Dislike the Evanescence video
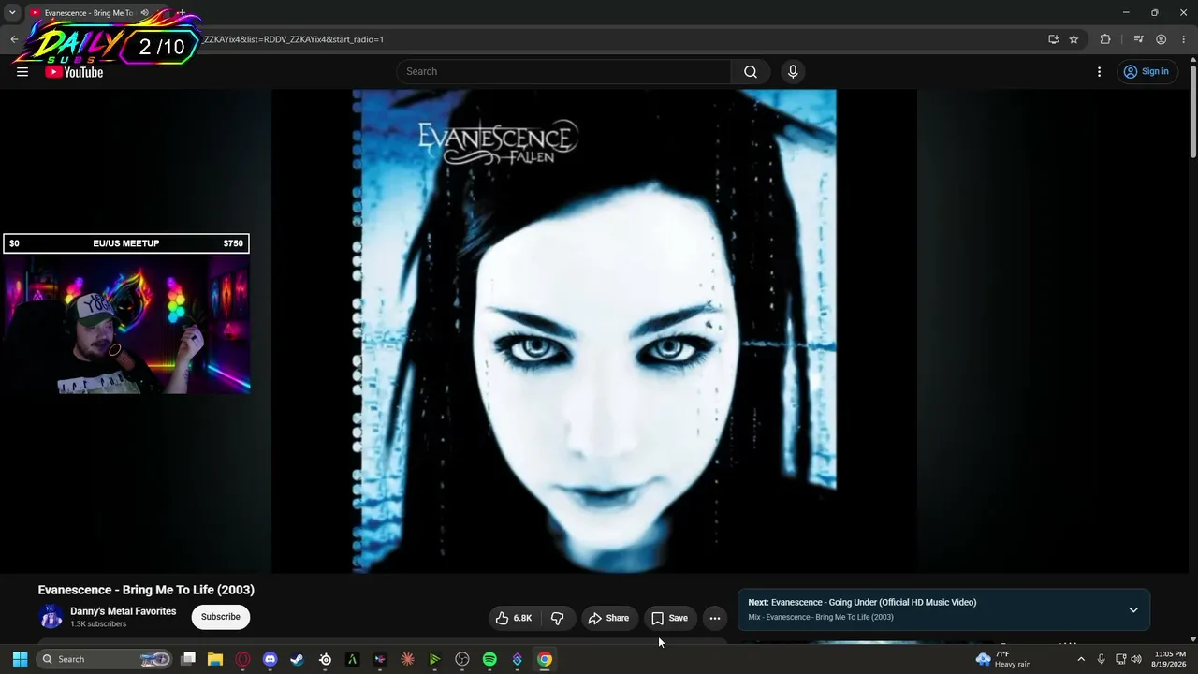The width and height of the screenshot is (1198, 674). pyautogui.click(x=557, y=618)
